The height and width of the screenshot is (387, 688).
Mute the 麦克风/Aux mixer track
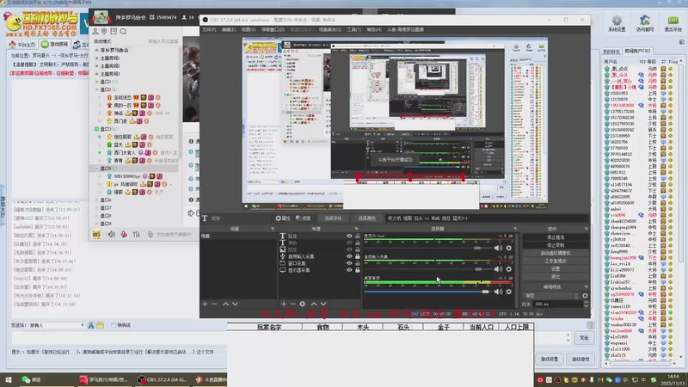point(498,248)
